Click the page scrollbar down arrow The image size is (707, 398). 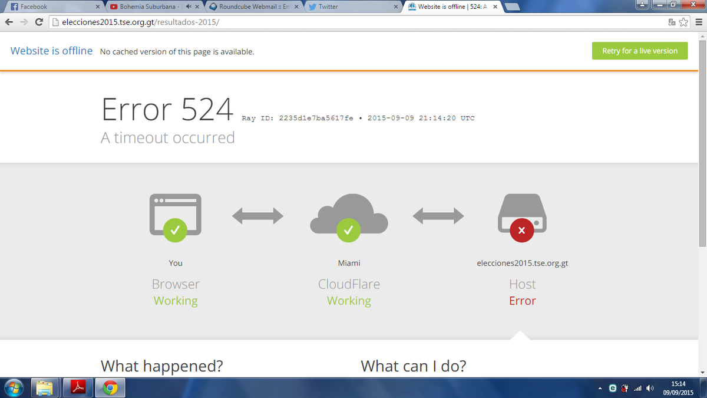pos(702,373)
